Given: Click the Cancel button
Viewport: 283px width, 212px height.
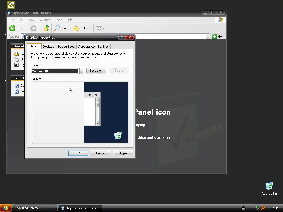Looking at the screenshot, I should coord(101,153).
